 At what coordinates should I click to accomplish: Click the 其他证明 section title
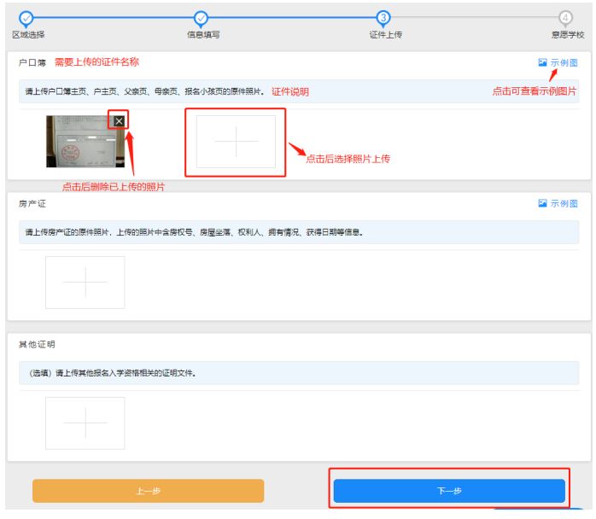tap(37, 344)
